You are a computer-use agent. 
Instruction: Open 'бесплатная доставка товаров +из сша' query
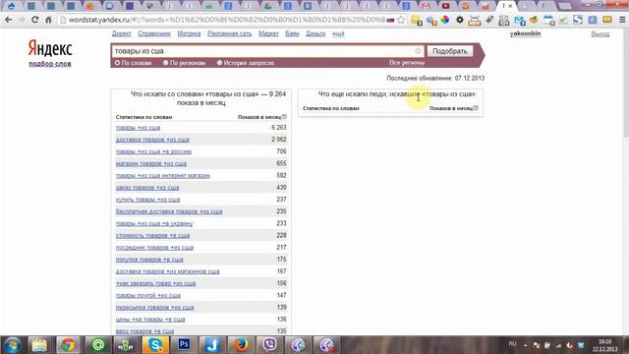[x=169, y=211]
